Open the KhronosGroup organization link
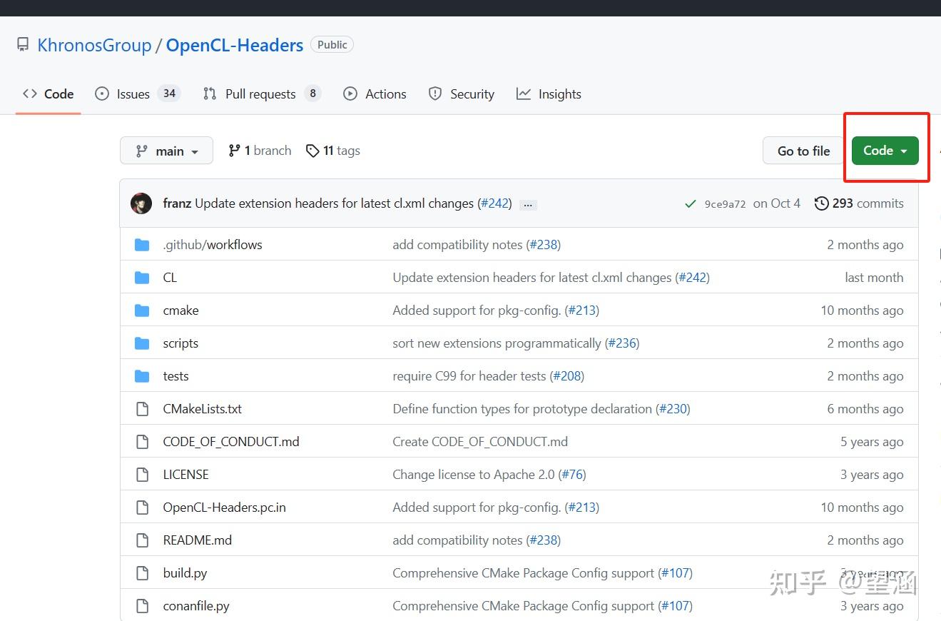The height and width of the screenshot is (621, 941). 94,45
